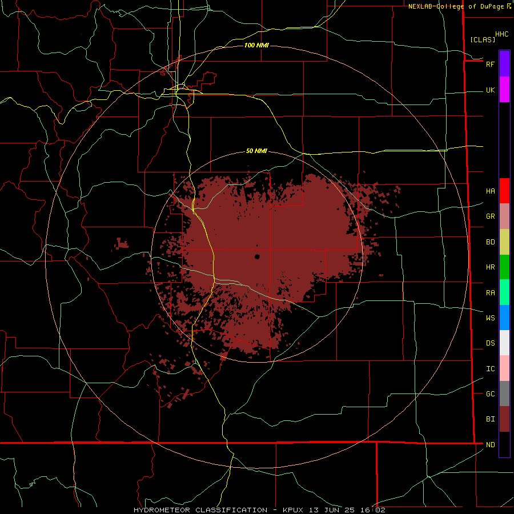Click the brown BI legend swatch
Screen dimensions: 514x514
click(504, 419)
